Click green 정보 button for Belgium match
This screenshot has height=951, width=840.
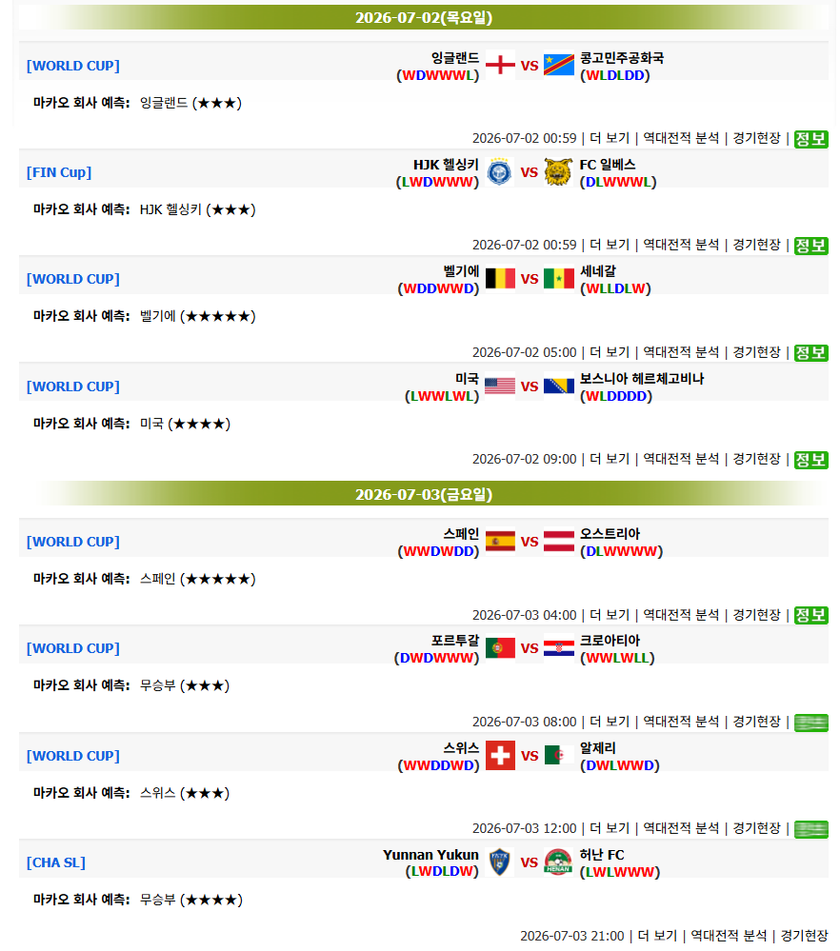coord(810,353)
